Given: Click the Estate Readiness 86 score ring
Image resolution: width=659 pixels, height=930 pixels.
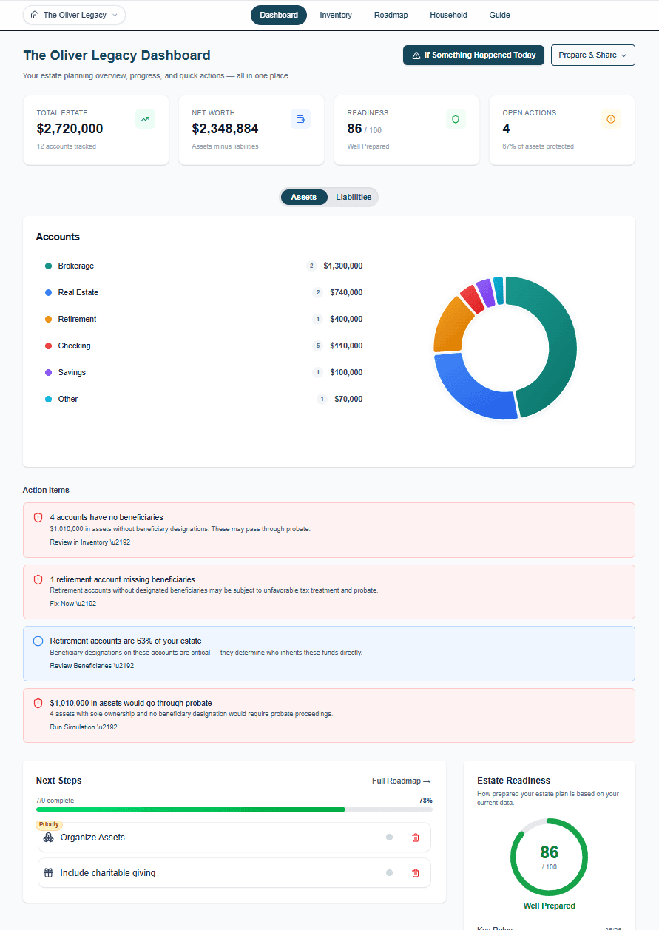Looking at the screenshot, I should 549,857.
